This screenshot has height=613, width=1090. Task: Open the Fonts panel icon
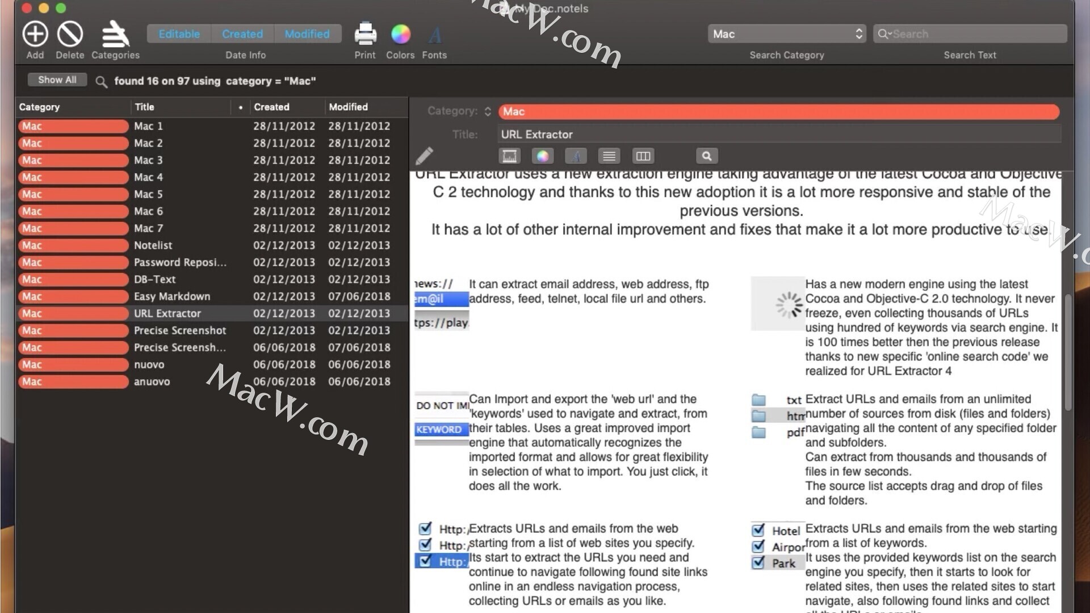tap(434, 35)
